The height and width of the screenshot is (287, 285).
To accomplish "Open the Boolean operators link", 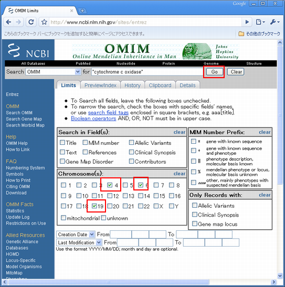I will pyautogui.click(x=93, y=119).
